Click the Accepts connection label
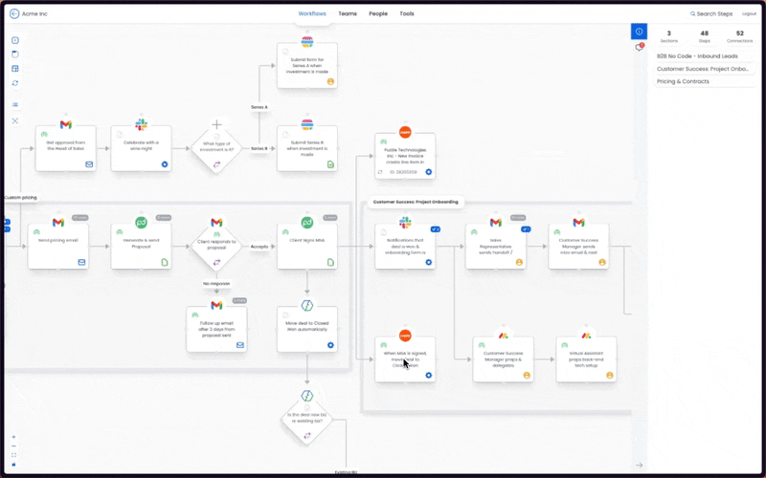The width and height of the screenshot is (766, 478). (x=259, y=247)
